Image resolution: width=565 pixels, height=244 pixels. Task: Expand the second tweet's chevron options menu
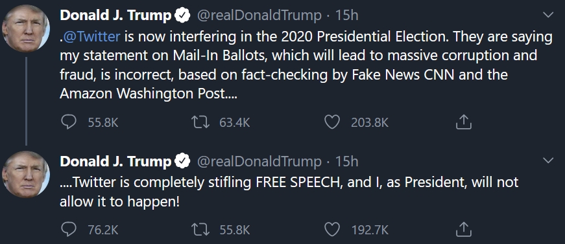[547, 161]
